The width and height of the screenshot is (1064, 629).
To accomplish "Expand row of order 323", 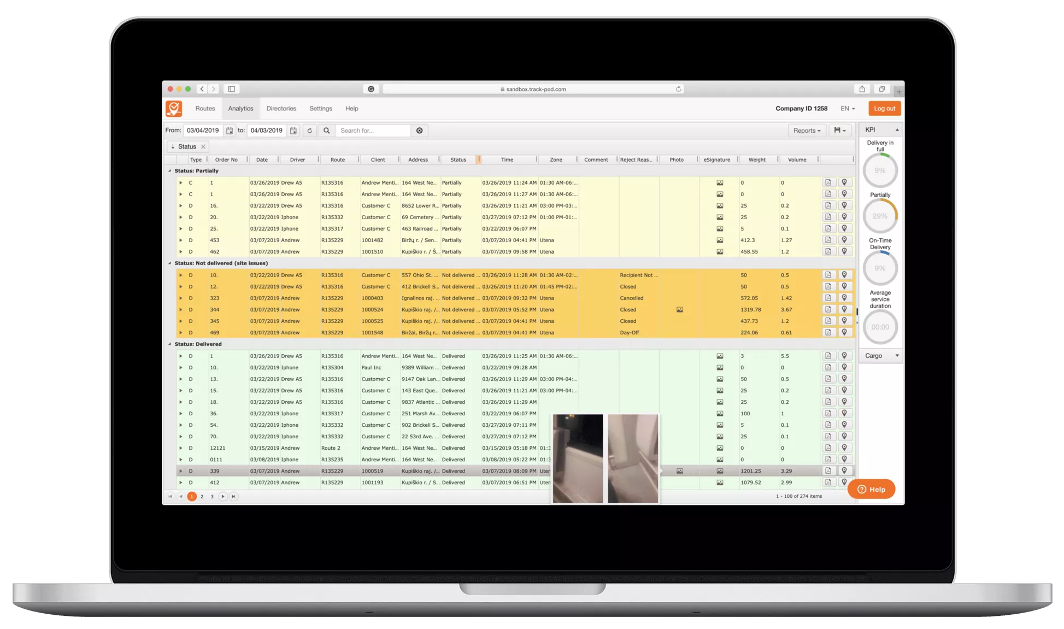I will point(181,298).
